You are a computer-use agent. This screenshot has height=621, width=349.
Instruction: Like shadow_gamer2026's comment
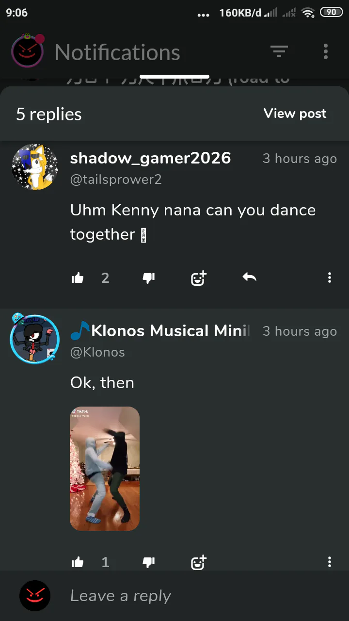78,278
